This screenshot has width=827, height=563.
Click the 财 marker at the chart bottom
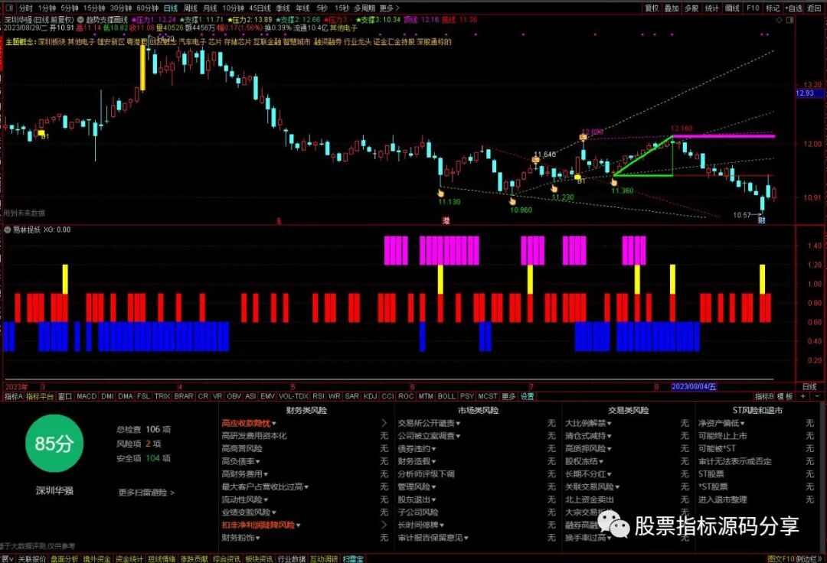tap(762, 220)
